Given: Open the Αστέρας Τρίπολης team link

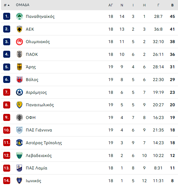Looking at the screenshot, I should click(44, 143).
